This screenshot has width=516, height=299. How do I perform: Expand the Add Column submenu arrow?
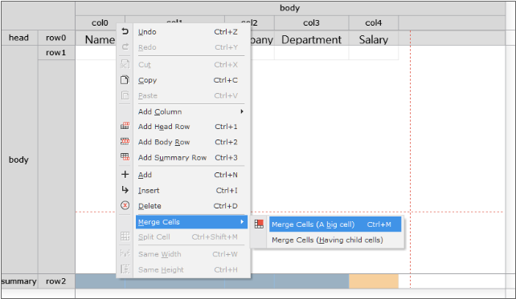click(x=242, y=111)
